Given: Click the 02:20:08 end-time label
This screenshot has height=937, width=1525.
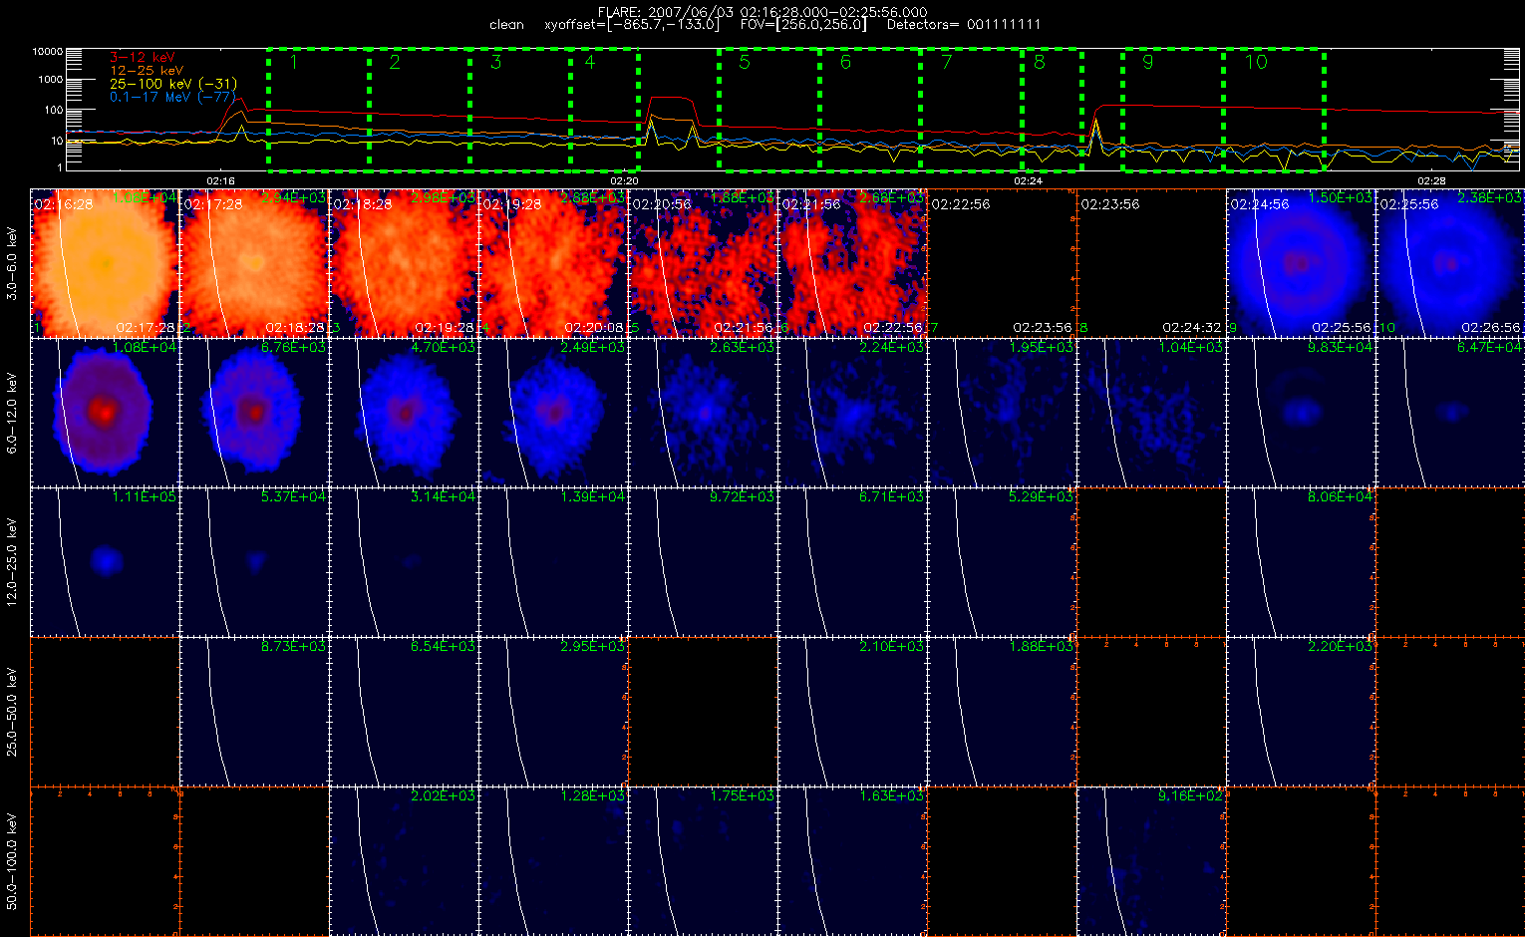Looking at the screenshot, I should click(x=594, y=327).
